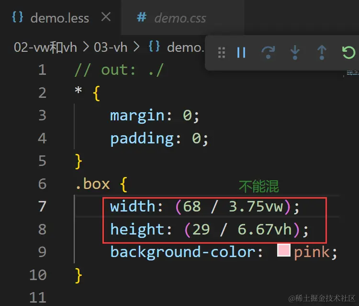Click the '.box' selector text
Image resolution: width=359 pixels, height=306 pixels.
[92, 184]
